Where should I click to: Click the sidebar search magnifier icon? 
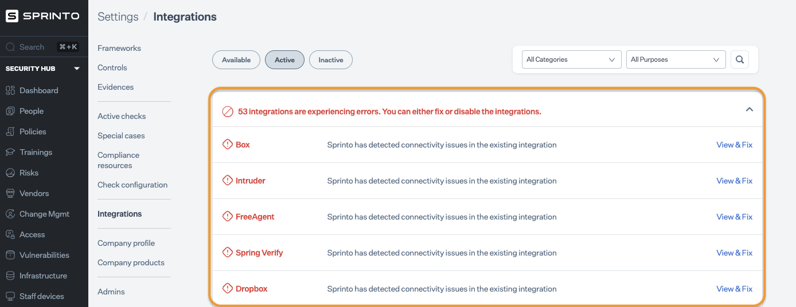[10, 47]
